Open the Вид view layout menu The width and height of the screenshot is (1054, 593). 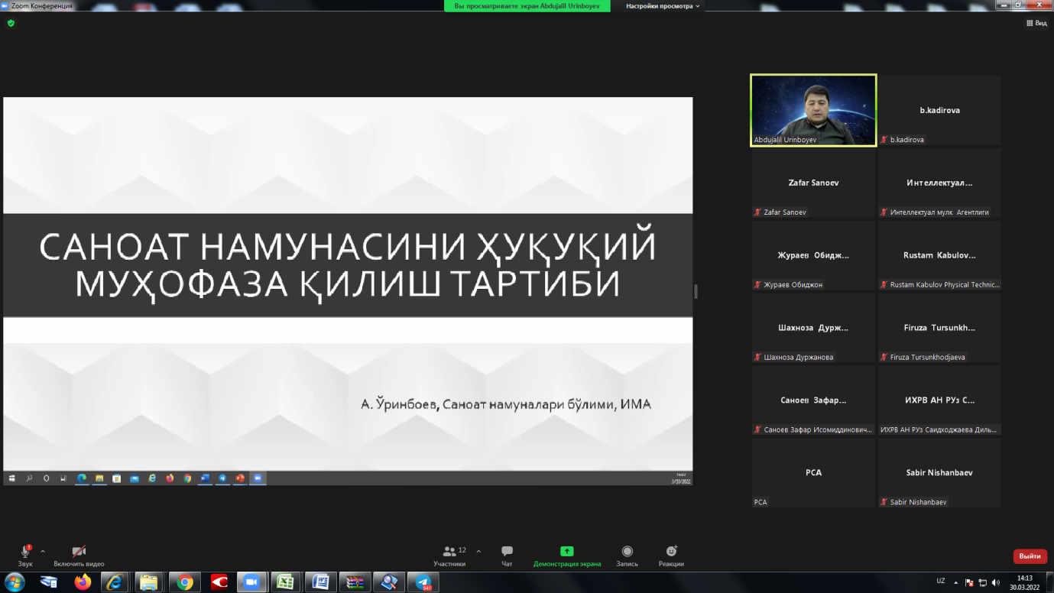tap(1036, 24)
